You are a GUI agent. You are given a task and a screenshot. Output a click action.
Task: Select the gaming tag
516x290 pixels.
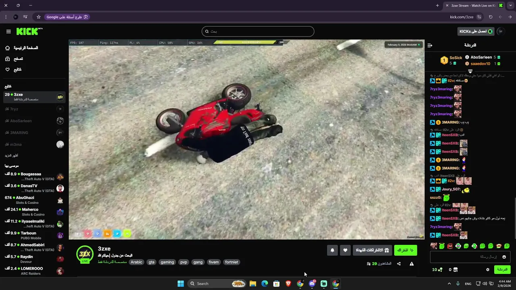167,262
